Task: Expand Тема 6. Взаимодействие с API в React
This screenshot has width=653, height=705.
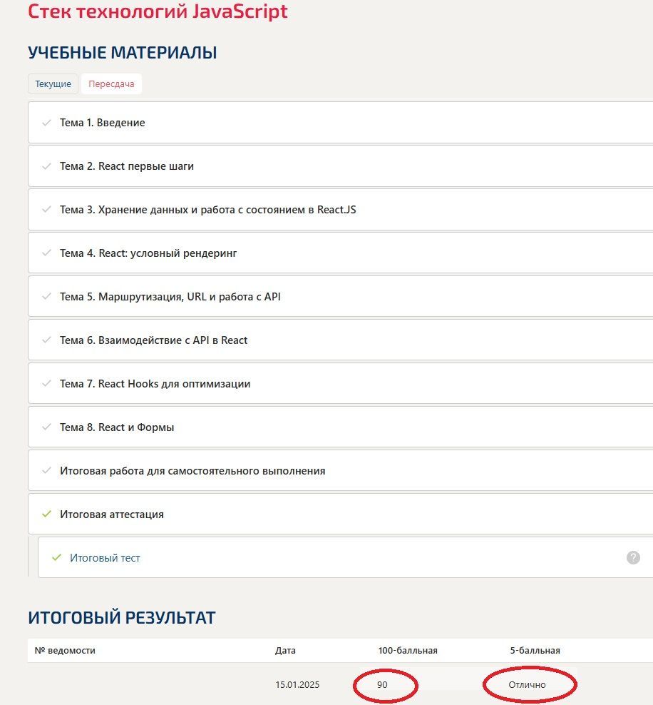Action: click(x=341, y=340)
